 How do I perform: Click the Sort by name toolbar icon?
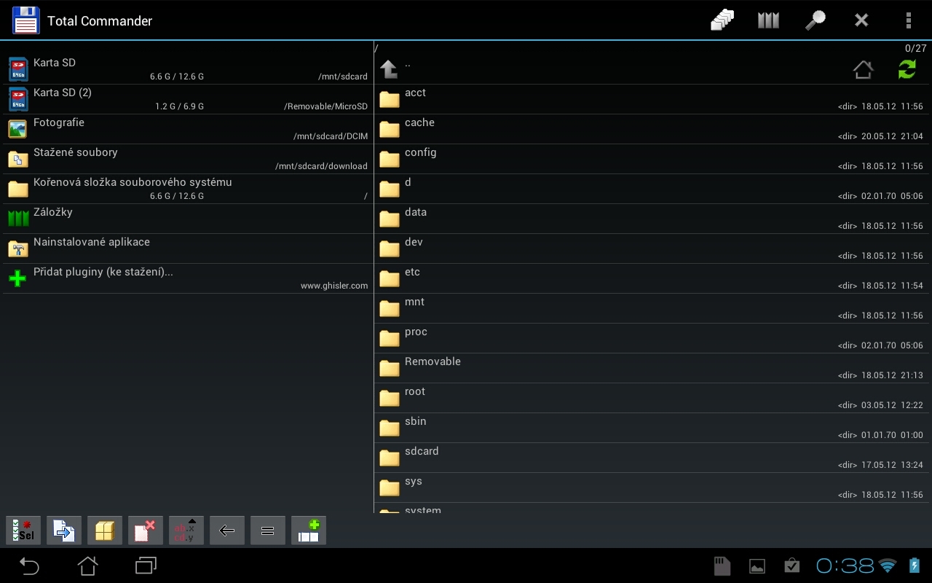186,531
